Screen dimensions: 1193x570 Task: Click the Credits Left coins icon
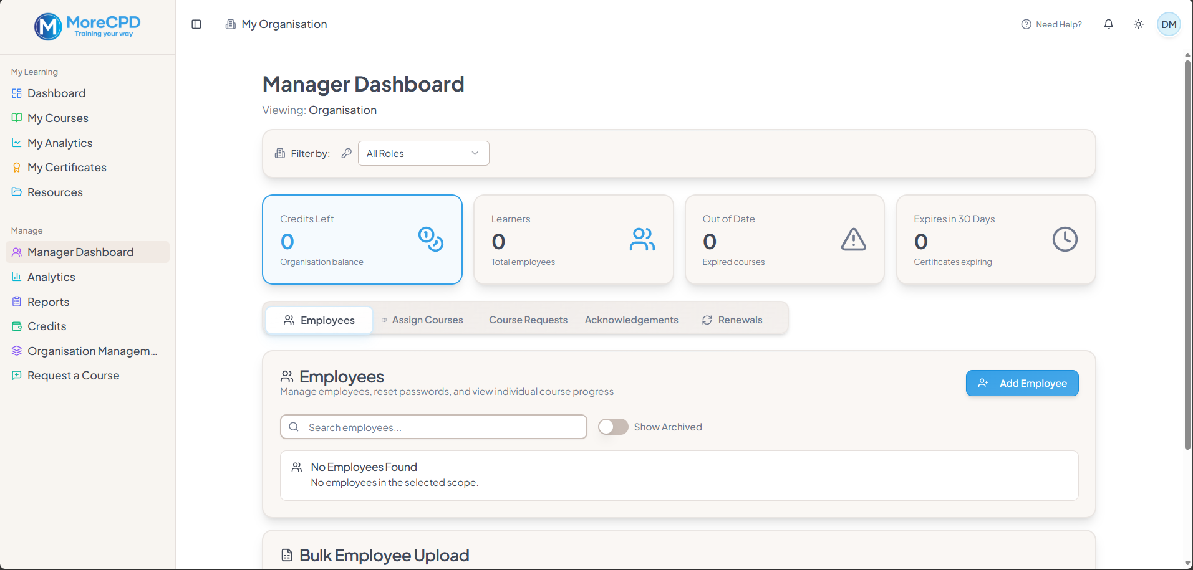(x=431, y=239)
